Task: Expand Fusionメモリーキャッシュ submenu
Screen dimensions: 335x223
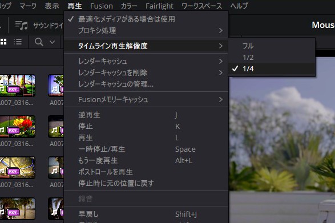Action: tap(146, 100)
